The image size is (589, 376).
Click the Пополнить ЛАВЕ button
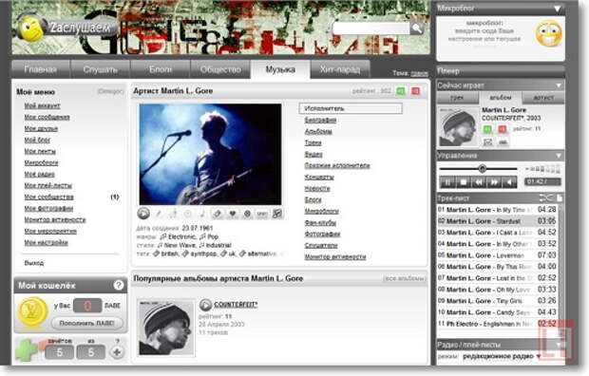coord(86,323)
